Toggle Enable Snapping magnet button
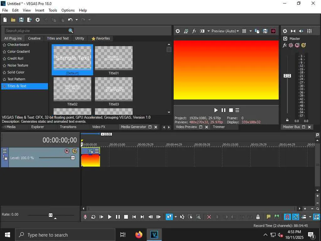Image resolution: width=321 pixels, height=241 pixels. [287, 217]
